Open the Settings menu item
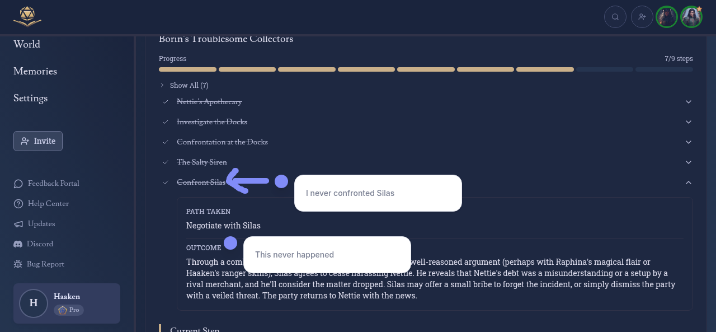 point(30,98)
